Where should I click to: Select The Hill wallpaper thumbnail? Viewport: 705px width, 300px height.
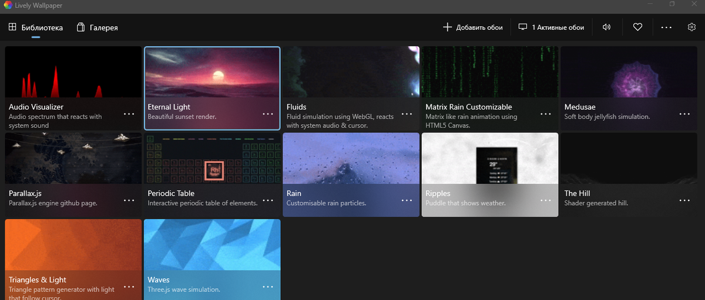pyautogui.click(x=629, y=158)
